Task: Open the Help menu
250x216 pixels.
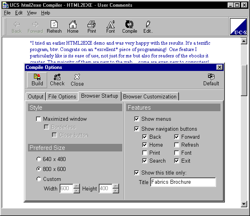Action: [46, 13]
